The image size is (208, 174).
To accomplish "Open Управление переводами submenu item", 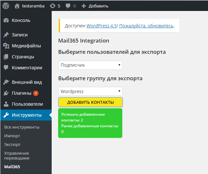I will (x=17, y=156).
